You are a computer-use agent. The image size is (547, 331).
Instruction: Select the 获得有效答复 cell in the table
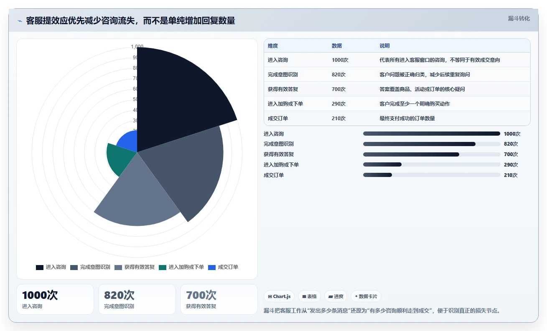(x=283, y=89)
